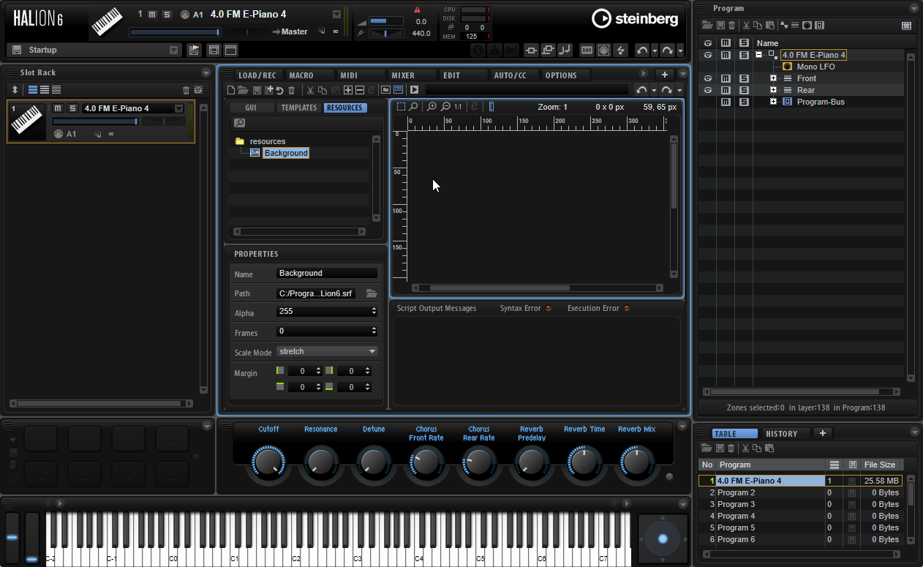Open the Program panel options dropdown
Screen dimensions: 923x567
pyautogui.click(x=913, y=8)
